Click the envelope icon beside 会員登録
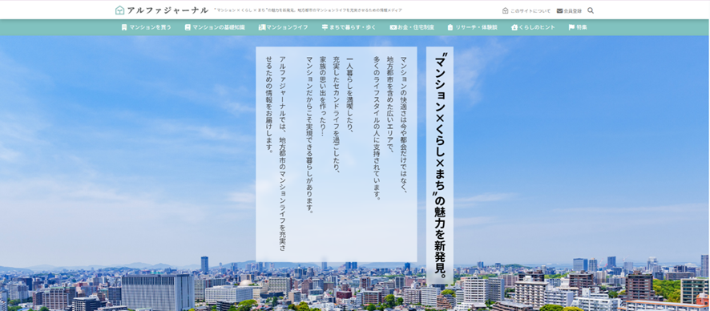 point(559,11)
